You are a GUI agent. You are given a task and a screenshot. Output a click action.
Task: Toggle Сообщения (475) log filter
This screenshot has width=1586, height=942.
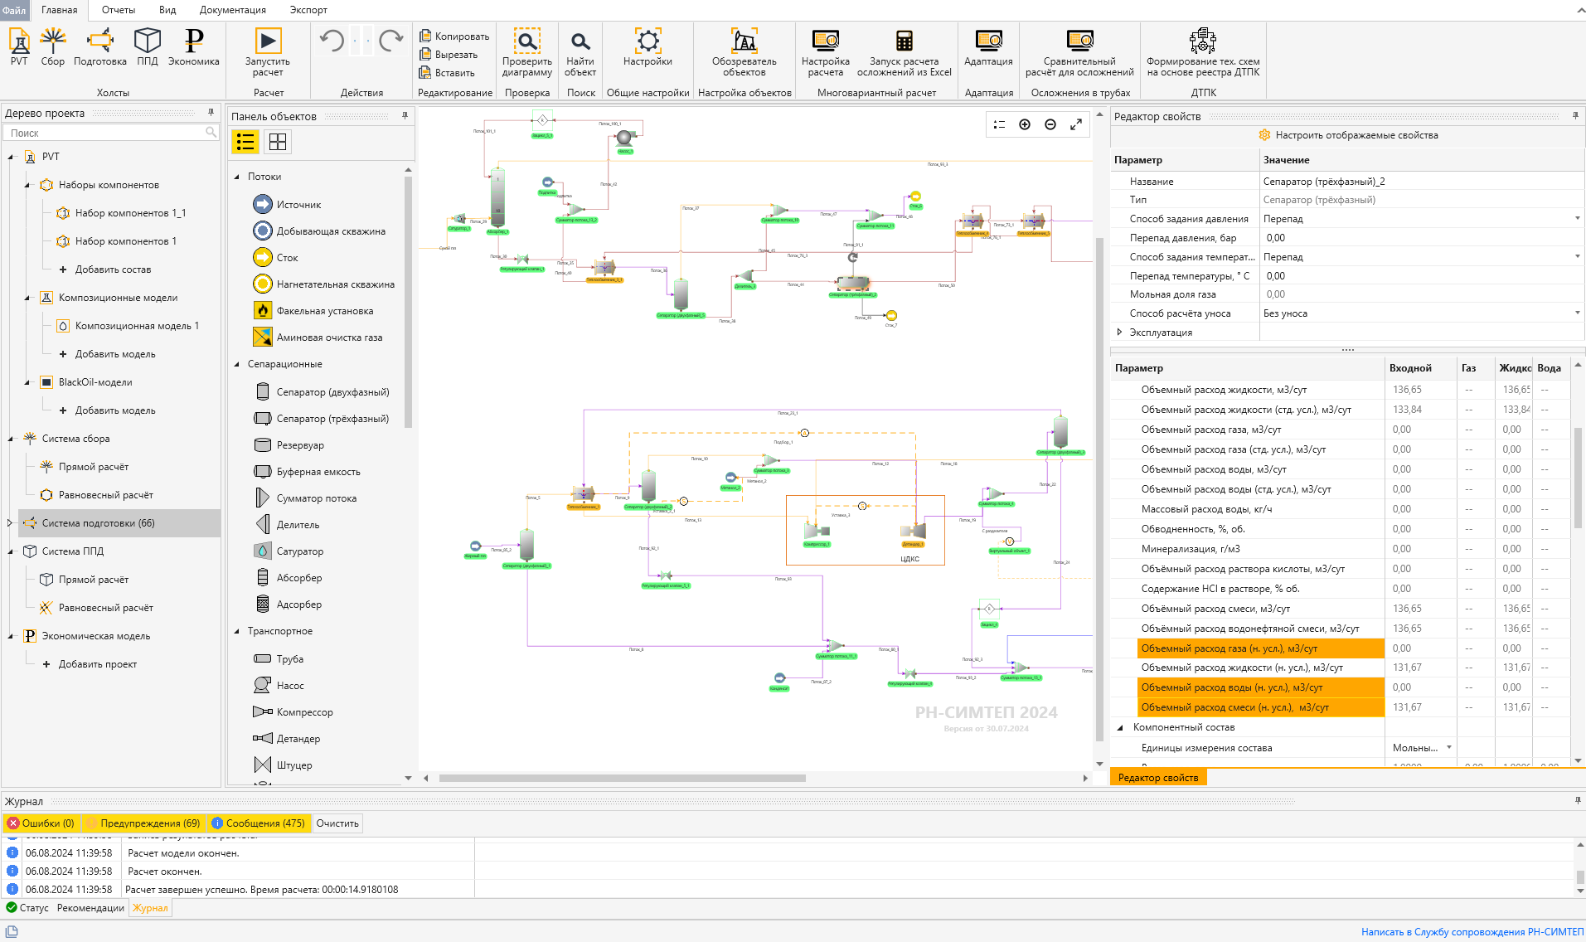(259, 823)
